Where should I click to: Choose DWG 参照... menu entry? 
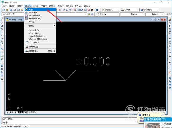pyautogui.click(x=40, y=13)
